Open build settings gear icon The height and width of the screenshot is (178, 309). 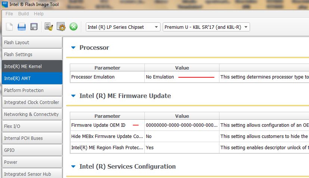click(x=61, y=27)
